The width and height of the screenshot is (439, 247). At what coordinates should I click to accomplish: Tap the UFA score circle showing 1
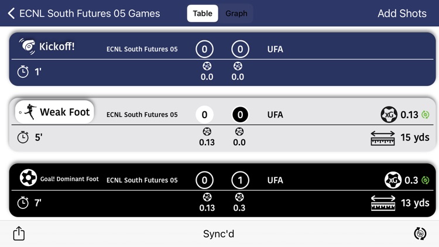coord(240,180)
